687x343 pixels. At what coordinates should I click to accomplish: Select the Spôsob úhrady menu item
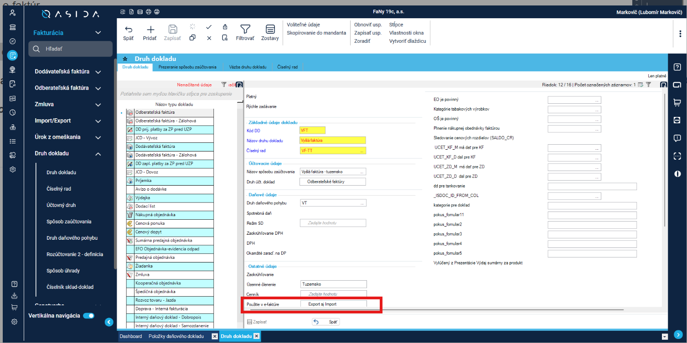coord(63,271)
